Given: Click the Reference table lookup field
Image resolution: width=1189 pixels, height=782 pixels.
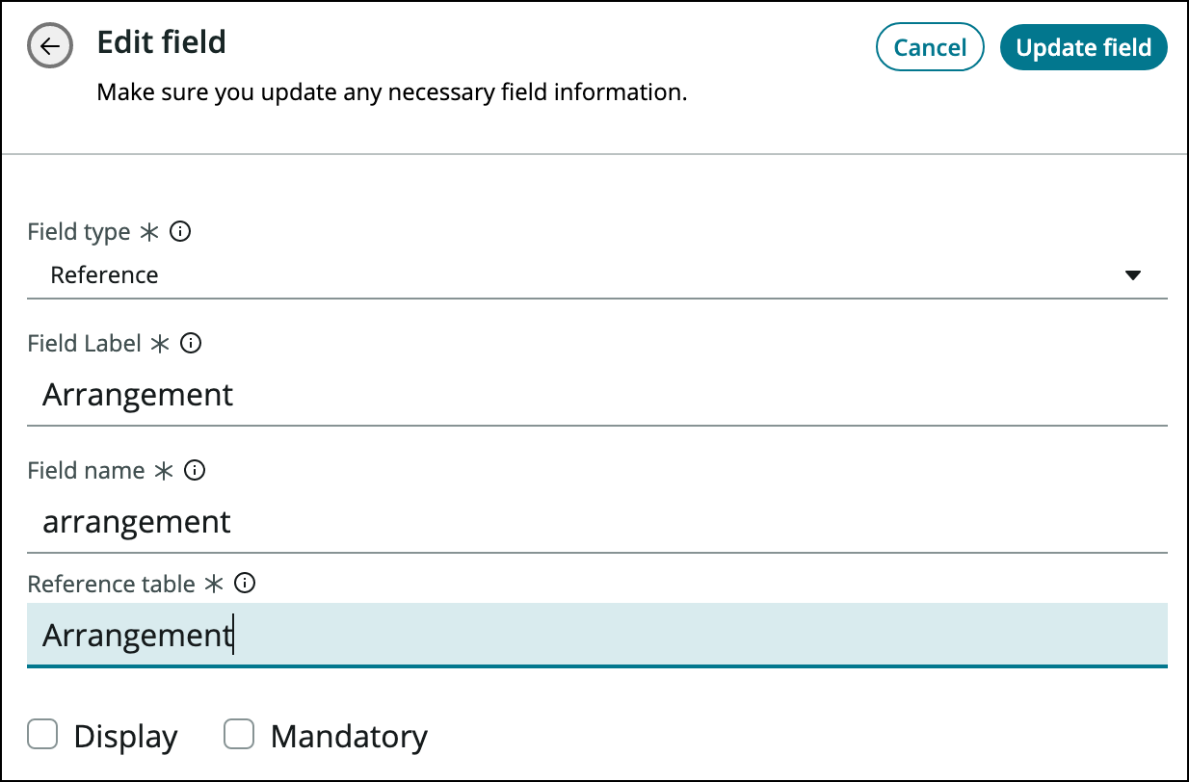Looking at the screenshot, I should coord(597,636).
